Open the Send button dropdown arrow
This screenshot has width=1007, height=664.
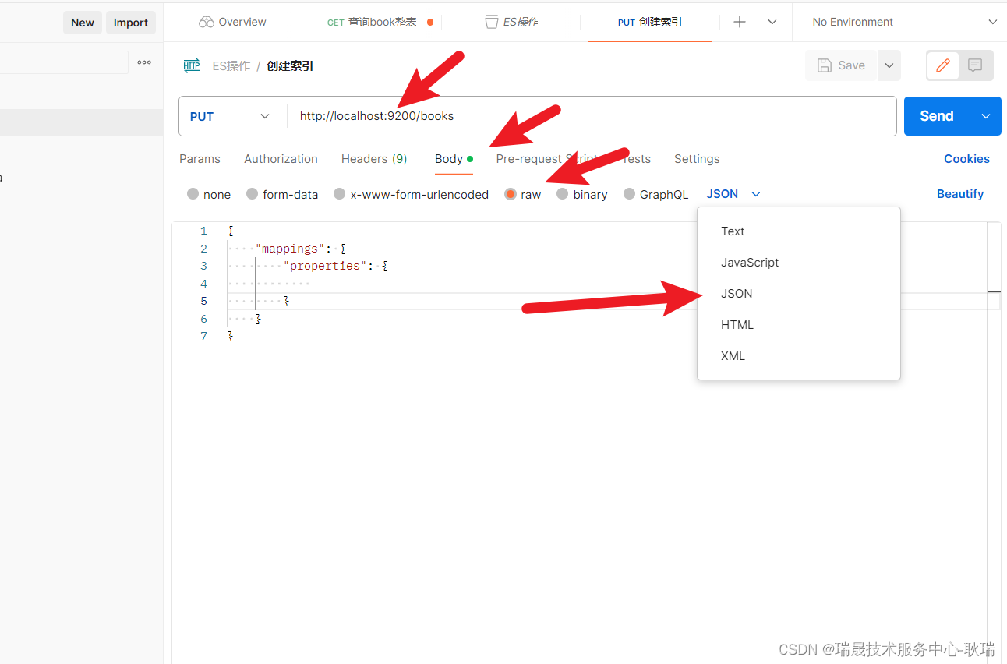coord(986,116)
